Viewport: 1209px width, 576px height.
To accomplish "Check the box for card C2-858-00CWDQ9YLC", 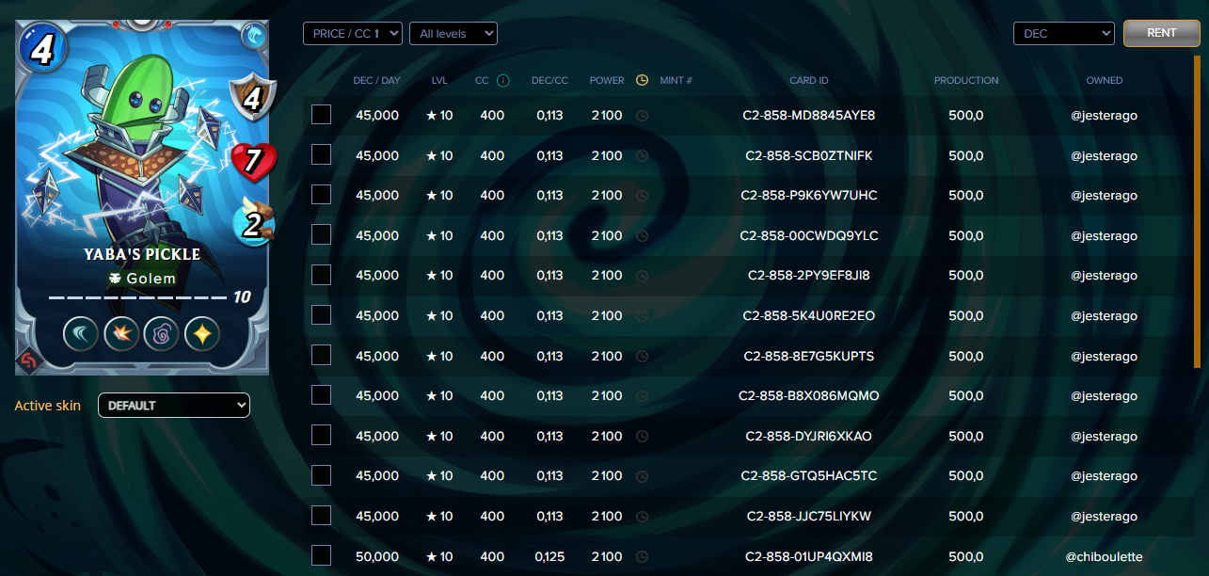I will coord(322,234).
